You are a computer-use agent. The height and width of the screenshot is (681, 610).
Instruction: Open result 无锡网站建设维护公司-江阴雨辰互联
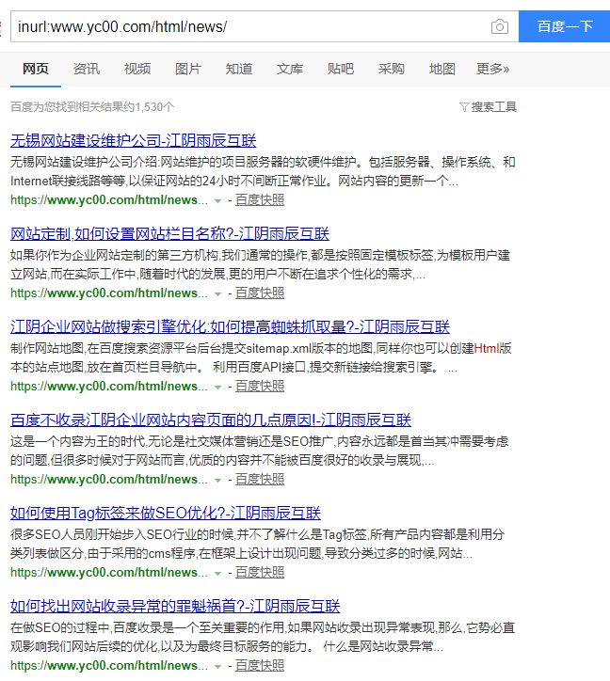pyautogui.click(x=133, y=140)
